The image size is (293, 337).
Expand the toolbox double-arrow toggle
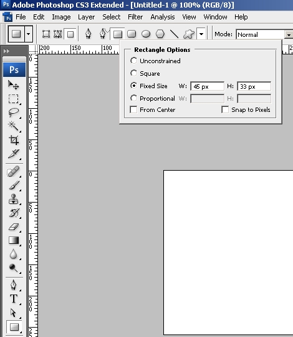click(6, 51)
